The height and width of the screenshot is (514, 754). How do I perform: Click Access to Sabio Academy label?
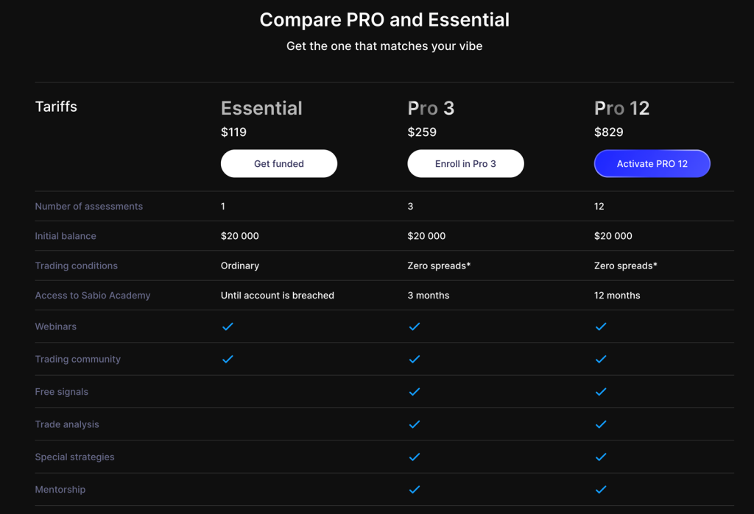(92, 296)
